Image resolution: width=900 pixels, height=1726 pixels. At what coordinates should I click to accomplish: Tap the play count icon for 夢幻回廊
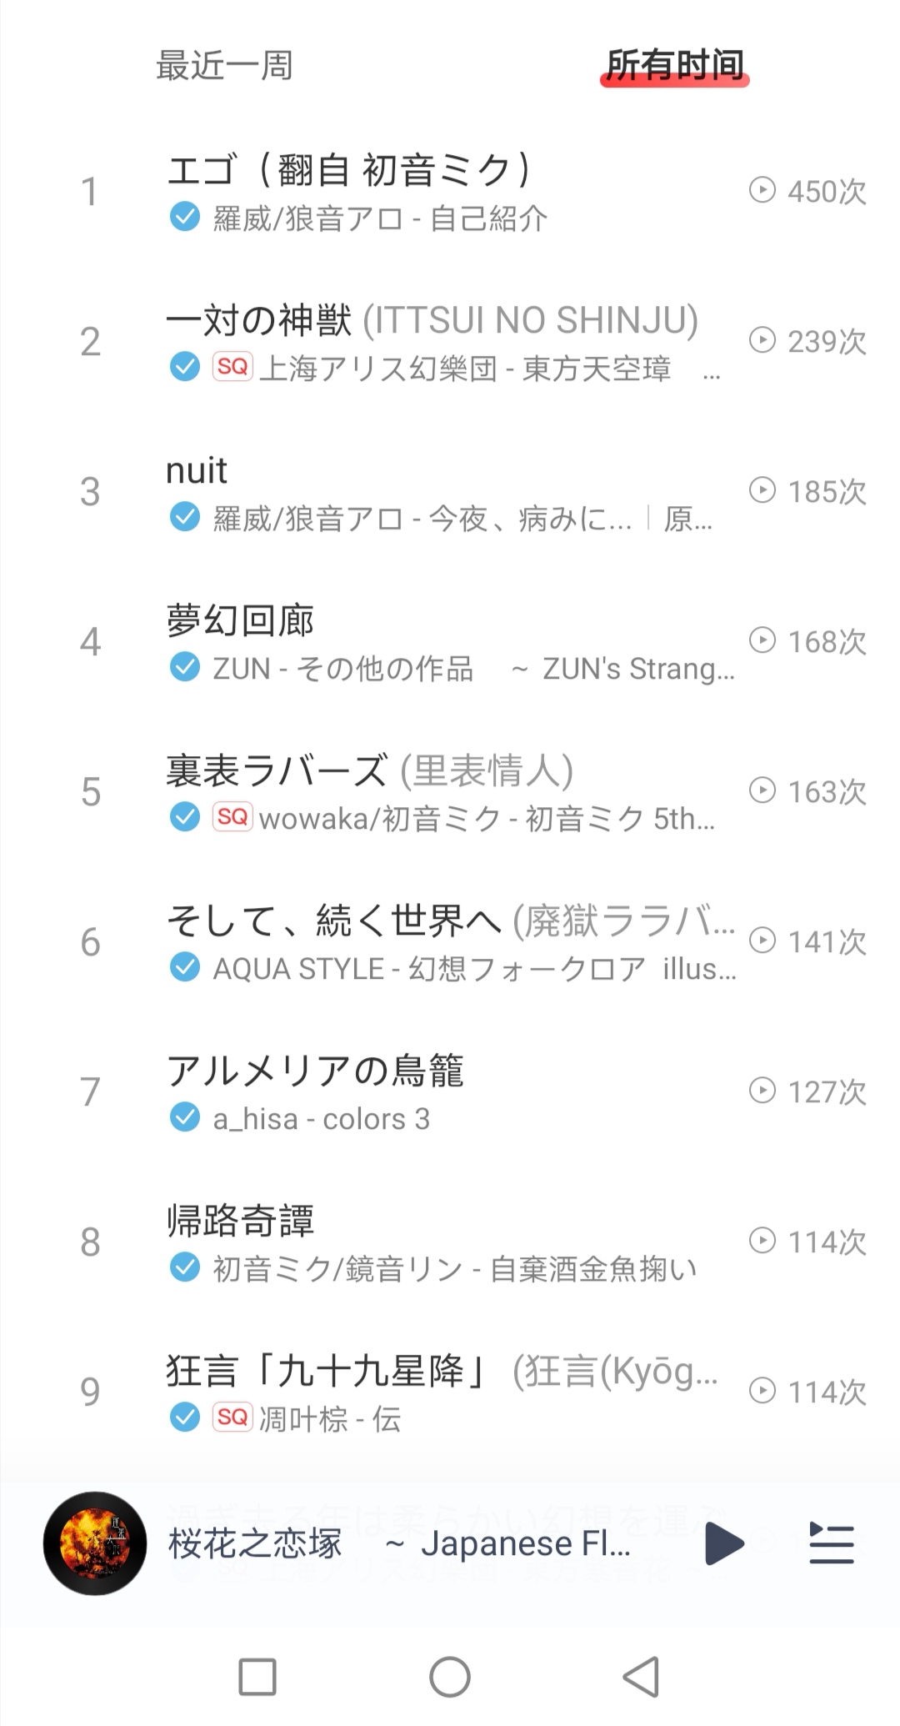(762, 640)
